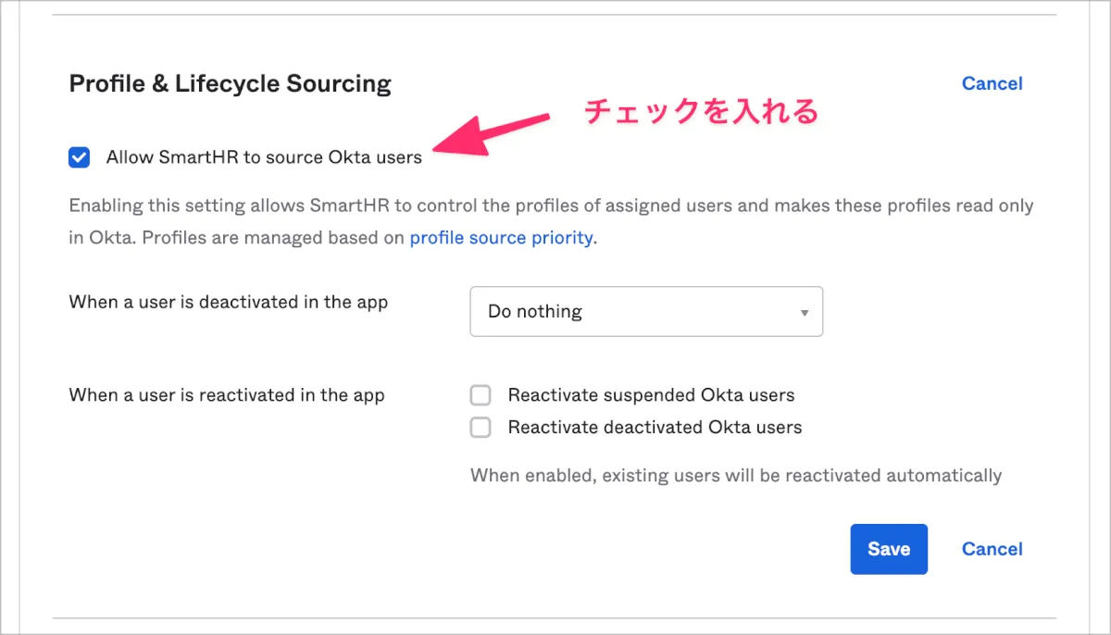
Task: Click the reactivated automatically helper text
Action: (x=735, y=476)
